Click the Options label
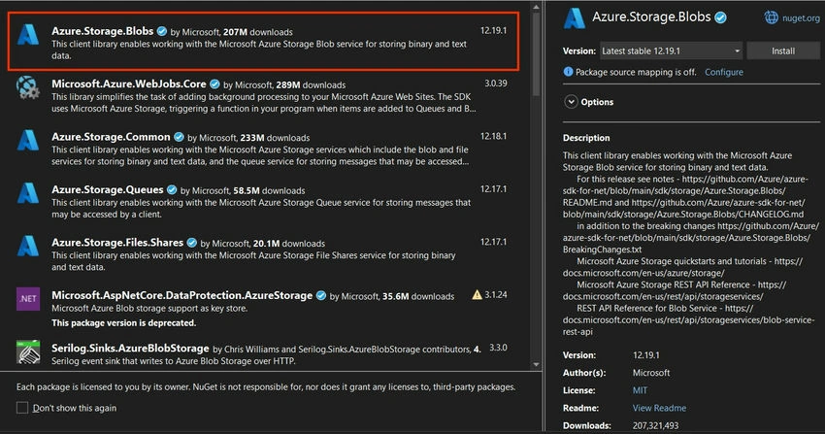Image resolution: width=825 pixels, height=434 pixels. tap(597, 102)
